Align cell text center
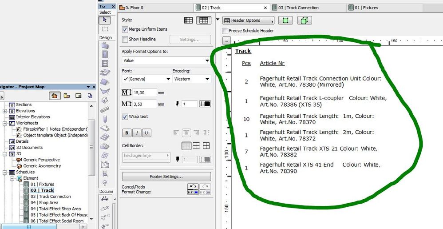 click(186, 133)
